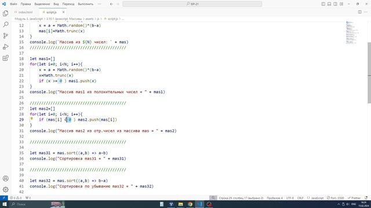The height and width of the screenshot is (208, 371).
Task: Open the Выполнить menu
Action: pos(86,4)
